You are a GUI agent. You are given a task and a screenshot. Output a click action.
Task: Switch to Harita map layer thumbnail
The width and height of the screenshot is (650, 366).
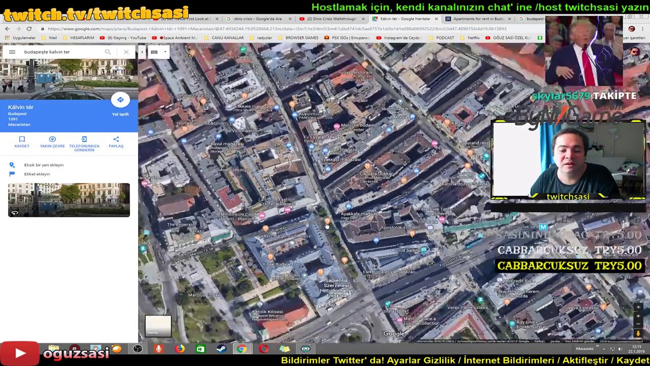[x=158, y=326]
